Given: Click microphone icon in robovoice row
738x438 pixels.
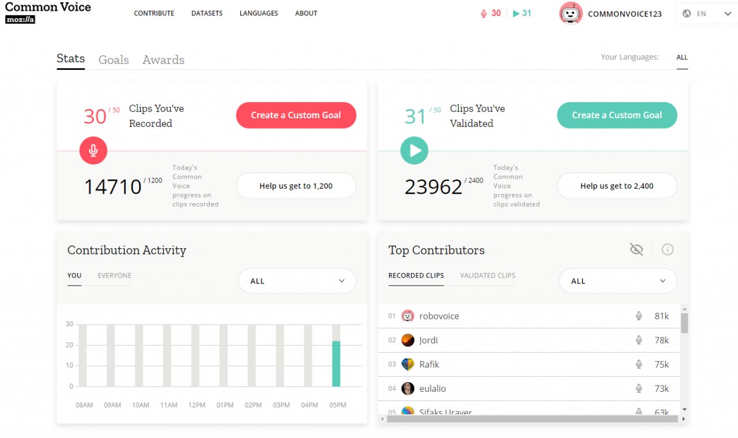Looking at the screenshot, I should [639, 316].
